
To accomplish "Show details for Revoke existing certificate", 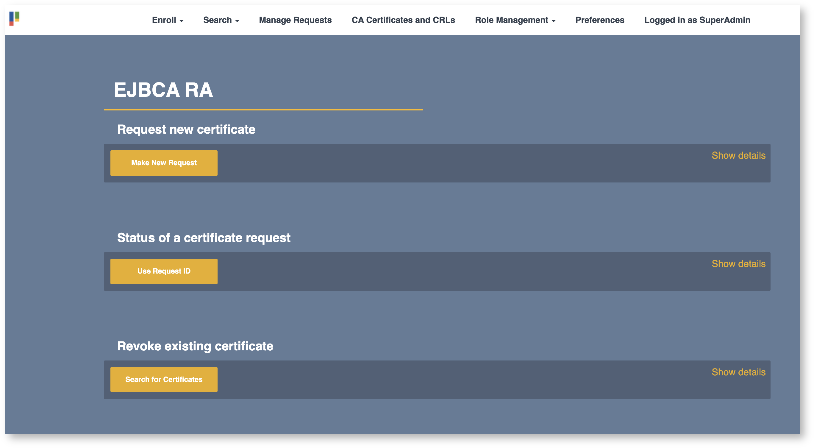I will click(x=738, y=372).
